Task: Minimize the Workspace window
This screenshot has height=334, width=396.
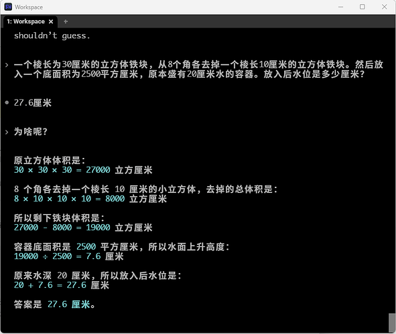Action: pos(340,7)
